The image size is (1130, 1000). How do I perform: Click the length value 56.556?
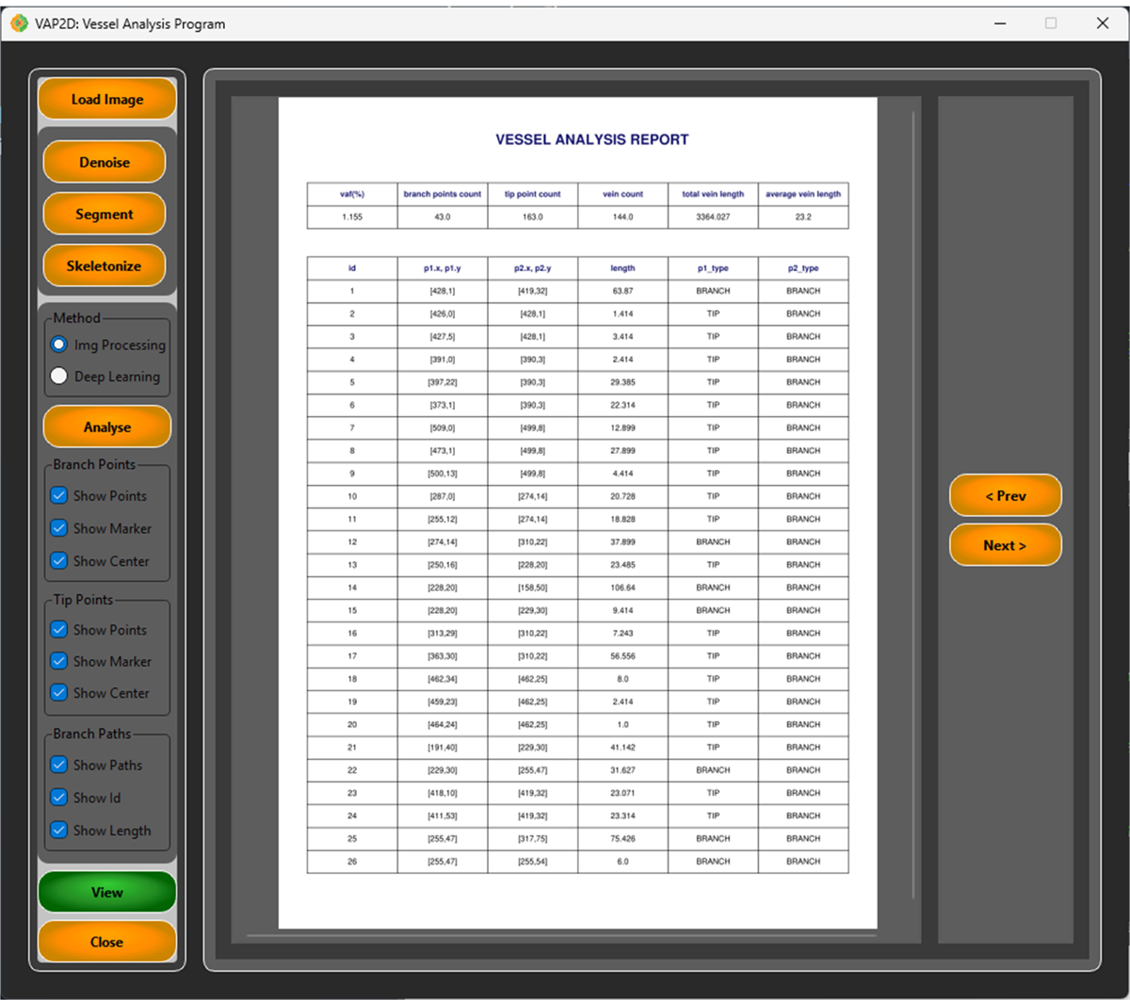pos(622,656)
